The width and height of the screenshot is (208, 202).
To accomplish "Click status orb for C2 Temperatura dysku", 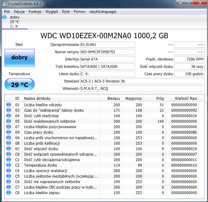I will click(x=9, y=165).
